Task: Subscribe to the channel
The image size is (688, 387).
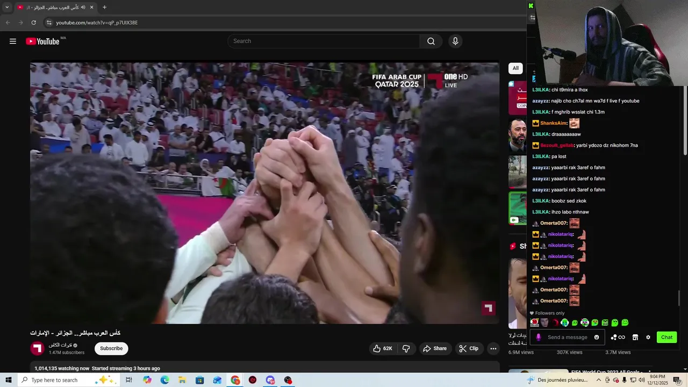Action: coord(111,348)
